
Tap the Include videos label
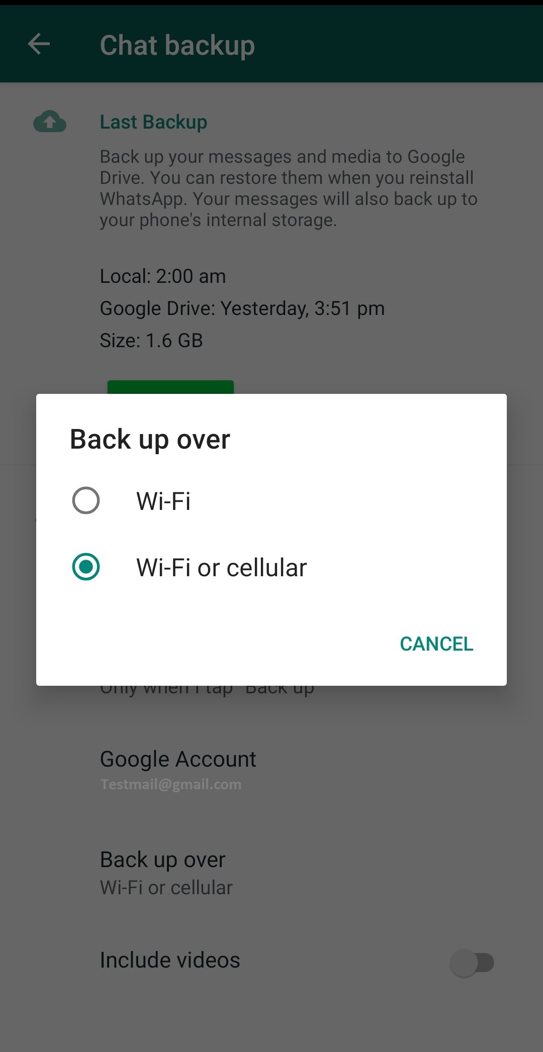coord(170,960)
